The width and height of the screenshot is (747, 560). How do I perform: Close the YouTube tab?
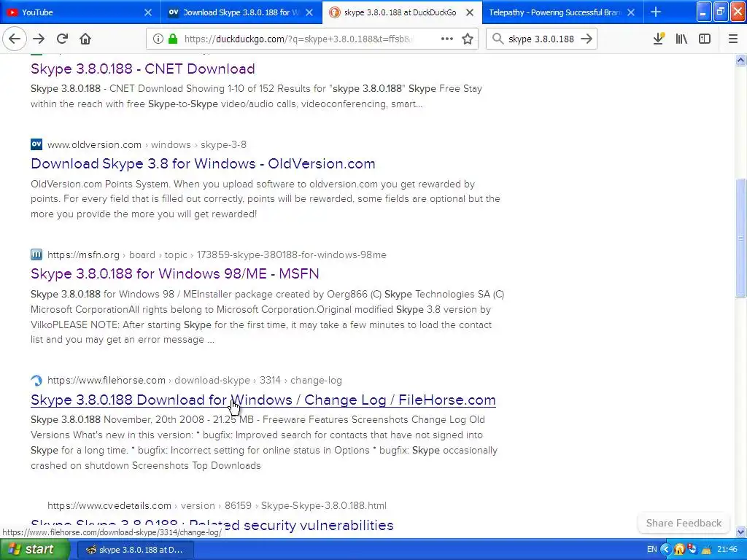tap(148, 12)
